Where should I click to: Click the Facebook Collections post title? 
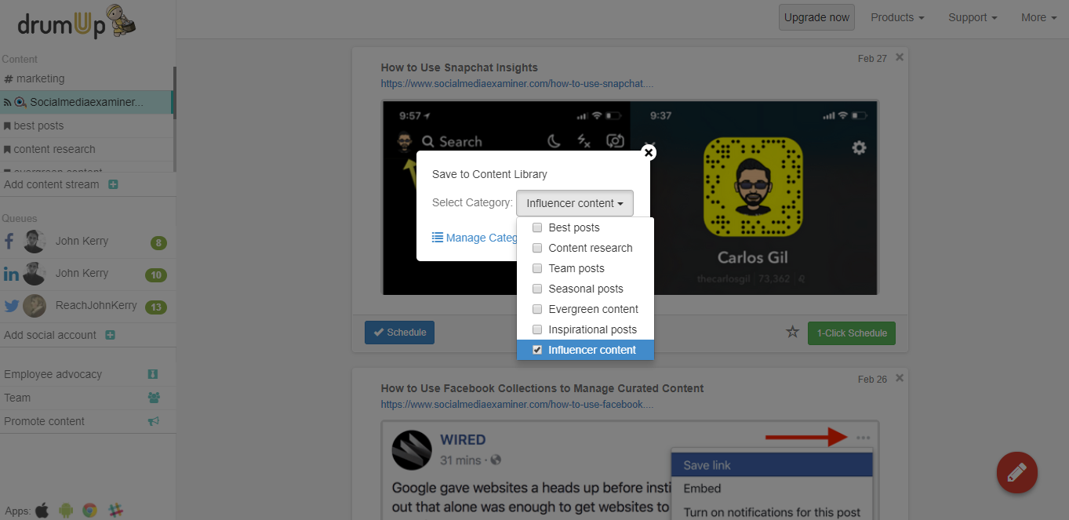tap(542, 388)
